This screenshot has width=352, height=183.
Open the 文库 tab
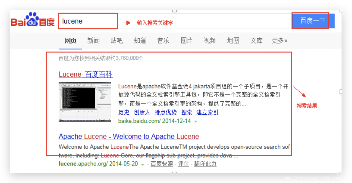pyautogui.click(x=256, y=40)
